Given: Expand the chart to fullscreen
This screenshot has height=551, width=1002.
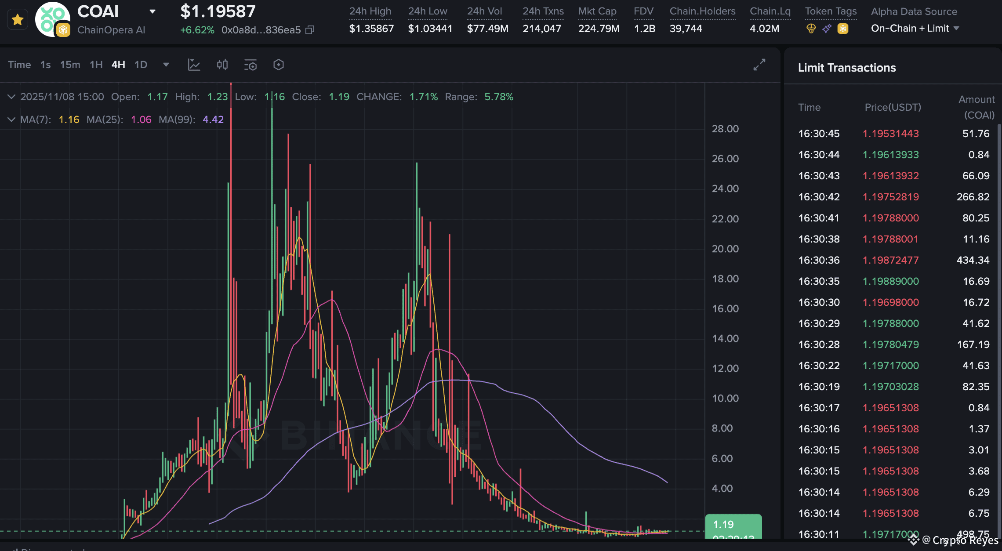Looking at the screenshot, I should tap(759, 65).
